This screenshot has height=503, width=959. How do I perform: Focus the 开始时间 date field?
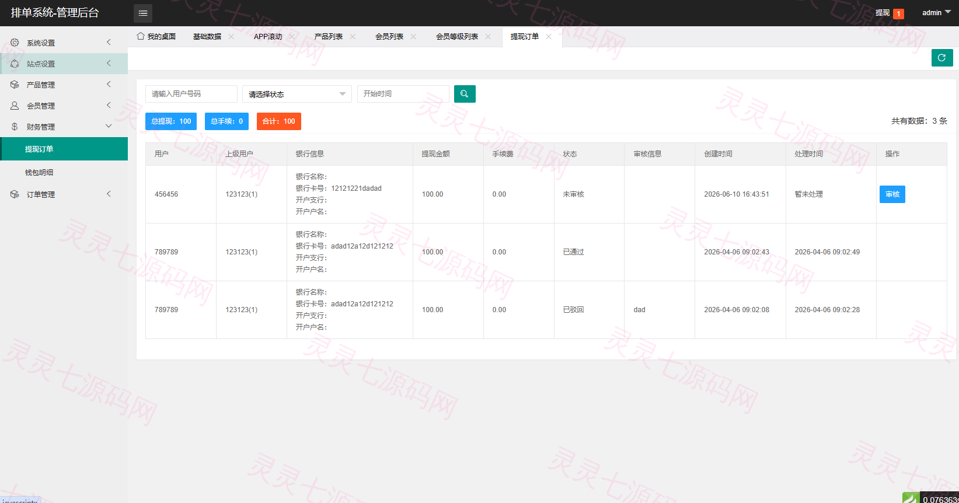pos(403,94)
